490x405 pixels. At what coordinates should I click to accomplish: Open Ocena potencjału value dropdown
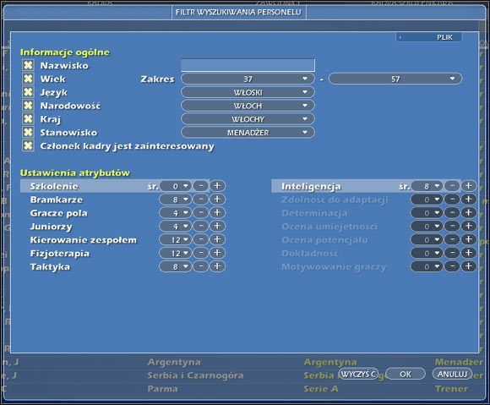coord(427,240)
